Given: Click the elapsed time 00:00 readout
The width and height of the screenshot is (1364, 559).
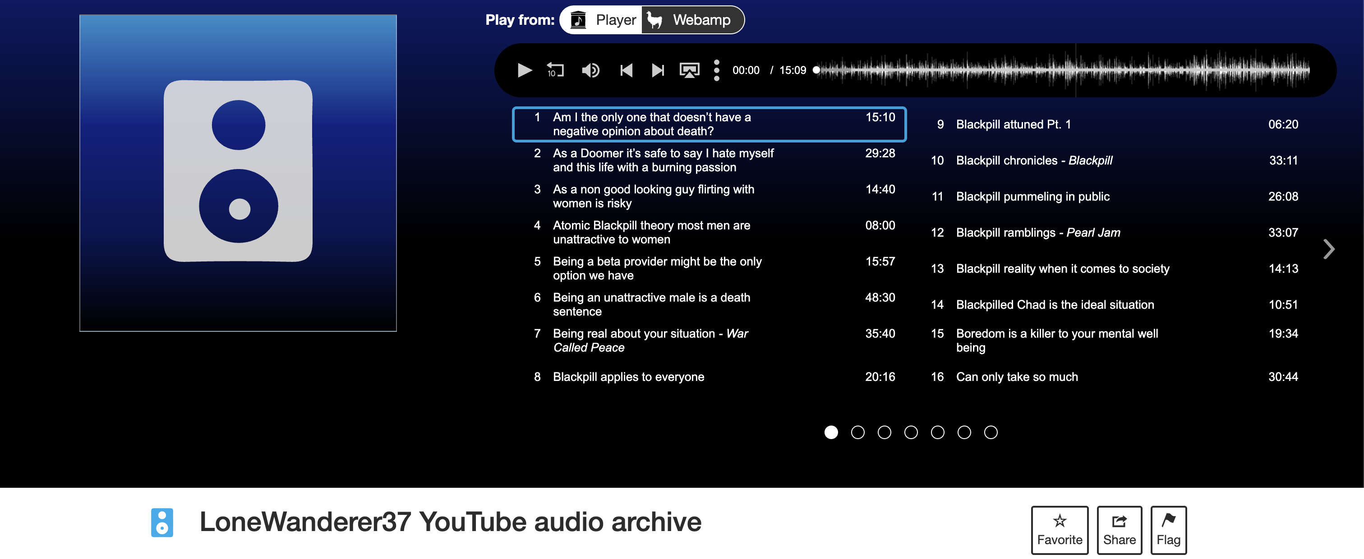Looking at the screenshot, I should [x=746, y=70].
